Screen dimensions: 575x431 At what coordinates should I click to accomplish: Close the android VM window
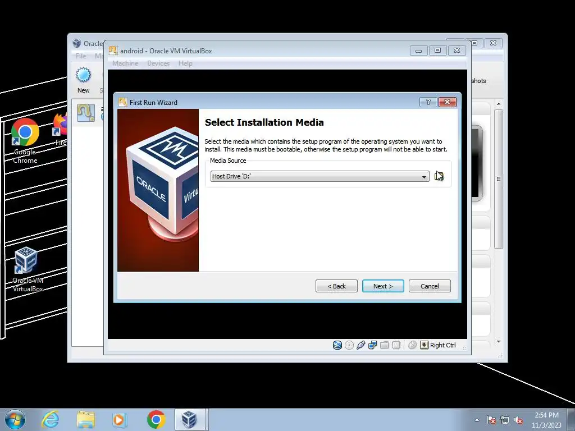click(457, 51)
